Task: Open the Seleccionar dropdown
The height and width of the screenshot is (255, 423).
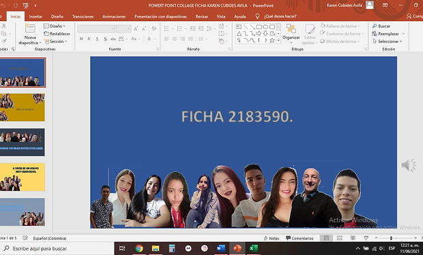Action: coord(387,41)
